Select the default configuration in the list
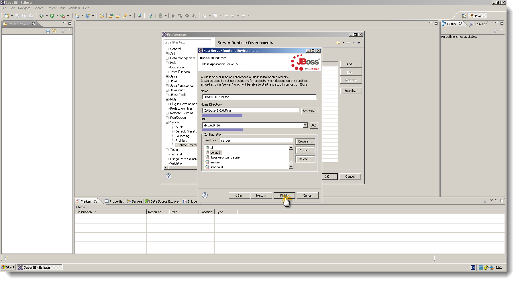 coord(215,152)
